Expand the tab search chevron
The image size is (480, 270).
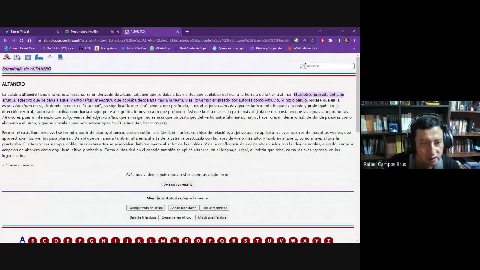(319, 31)
